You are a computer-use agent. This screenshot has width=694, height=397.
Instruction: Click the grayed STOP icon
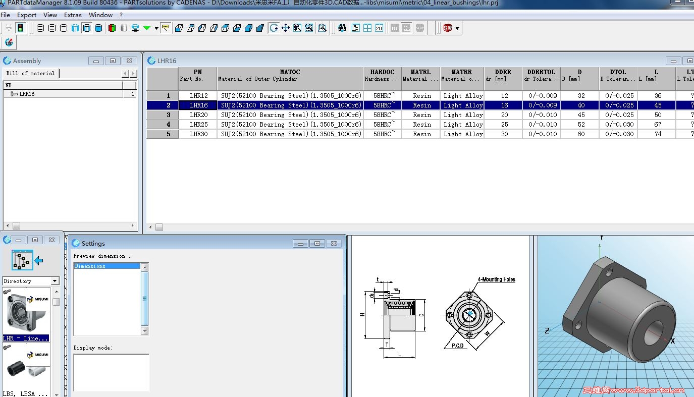[420, 28]
